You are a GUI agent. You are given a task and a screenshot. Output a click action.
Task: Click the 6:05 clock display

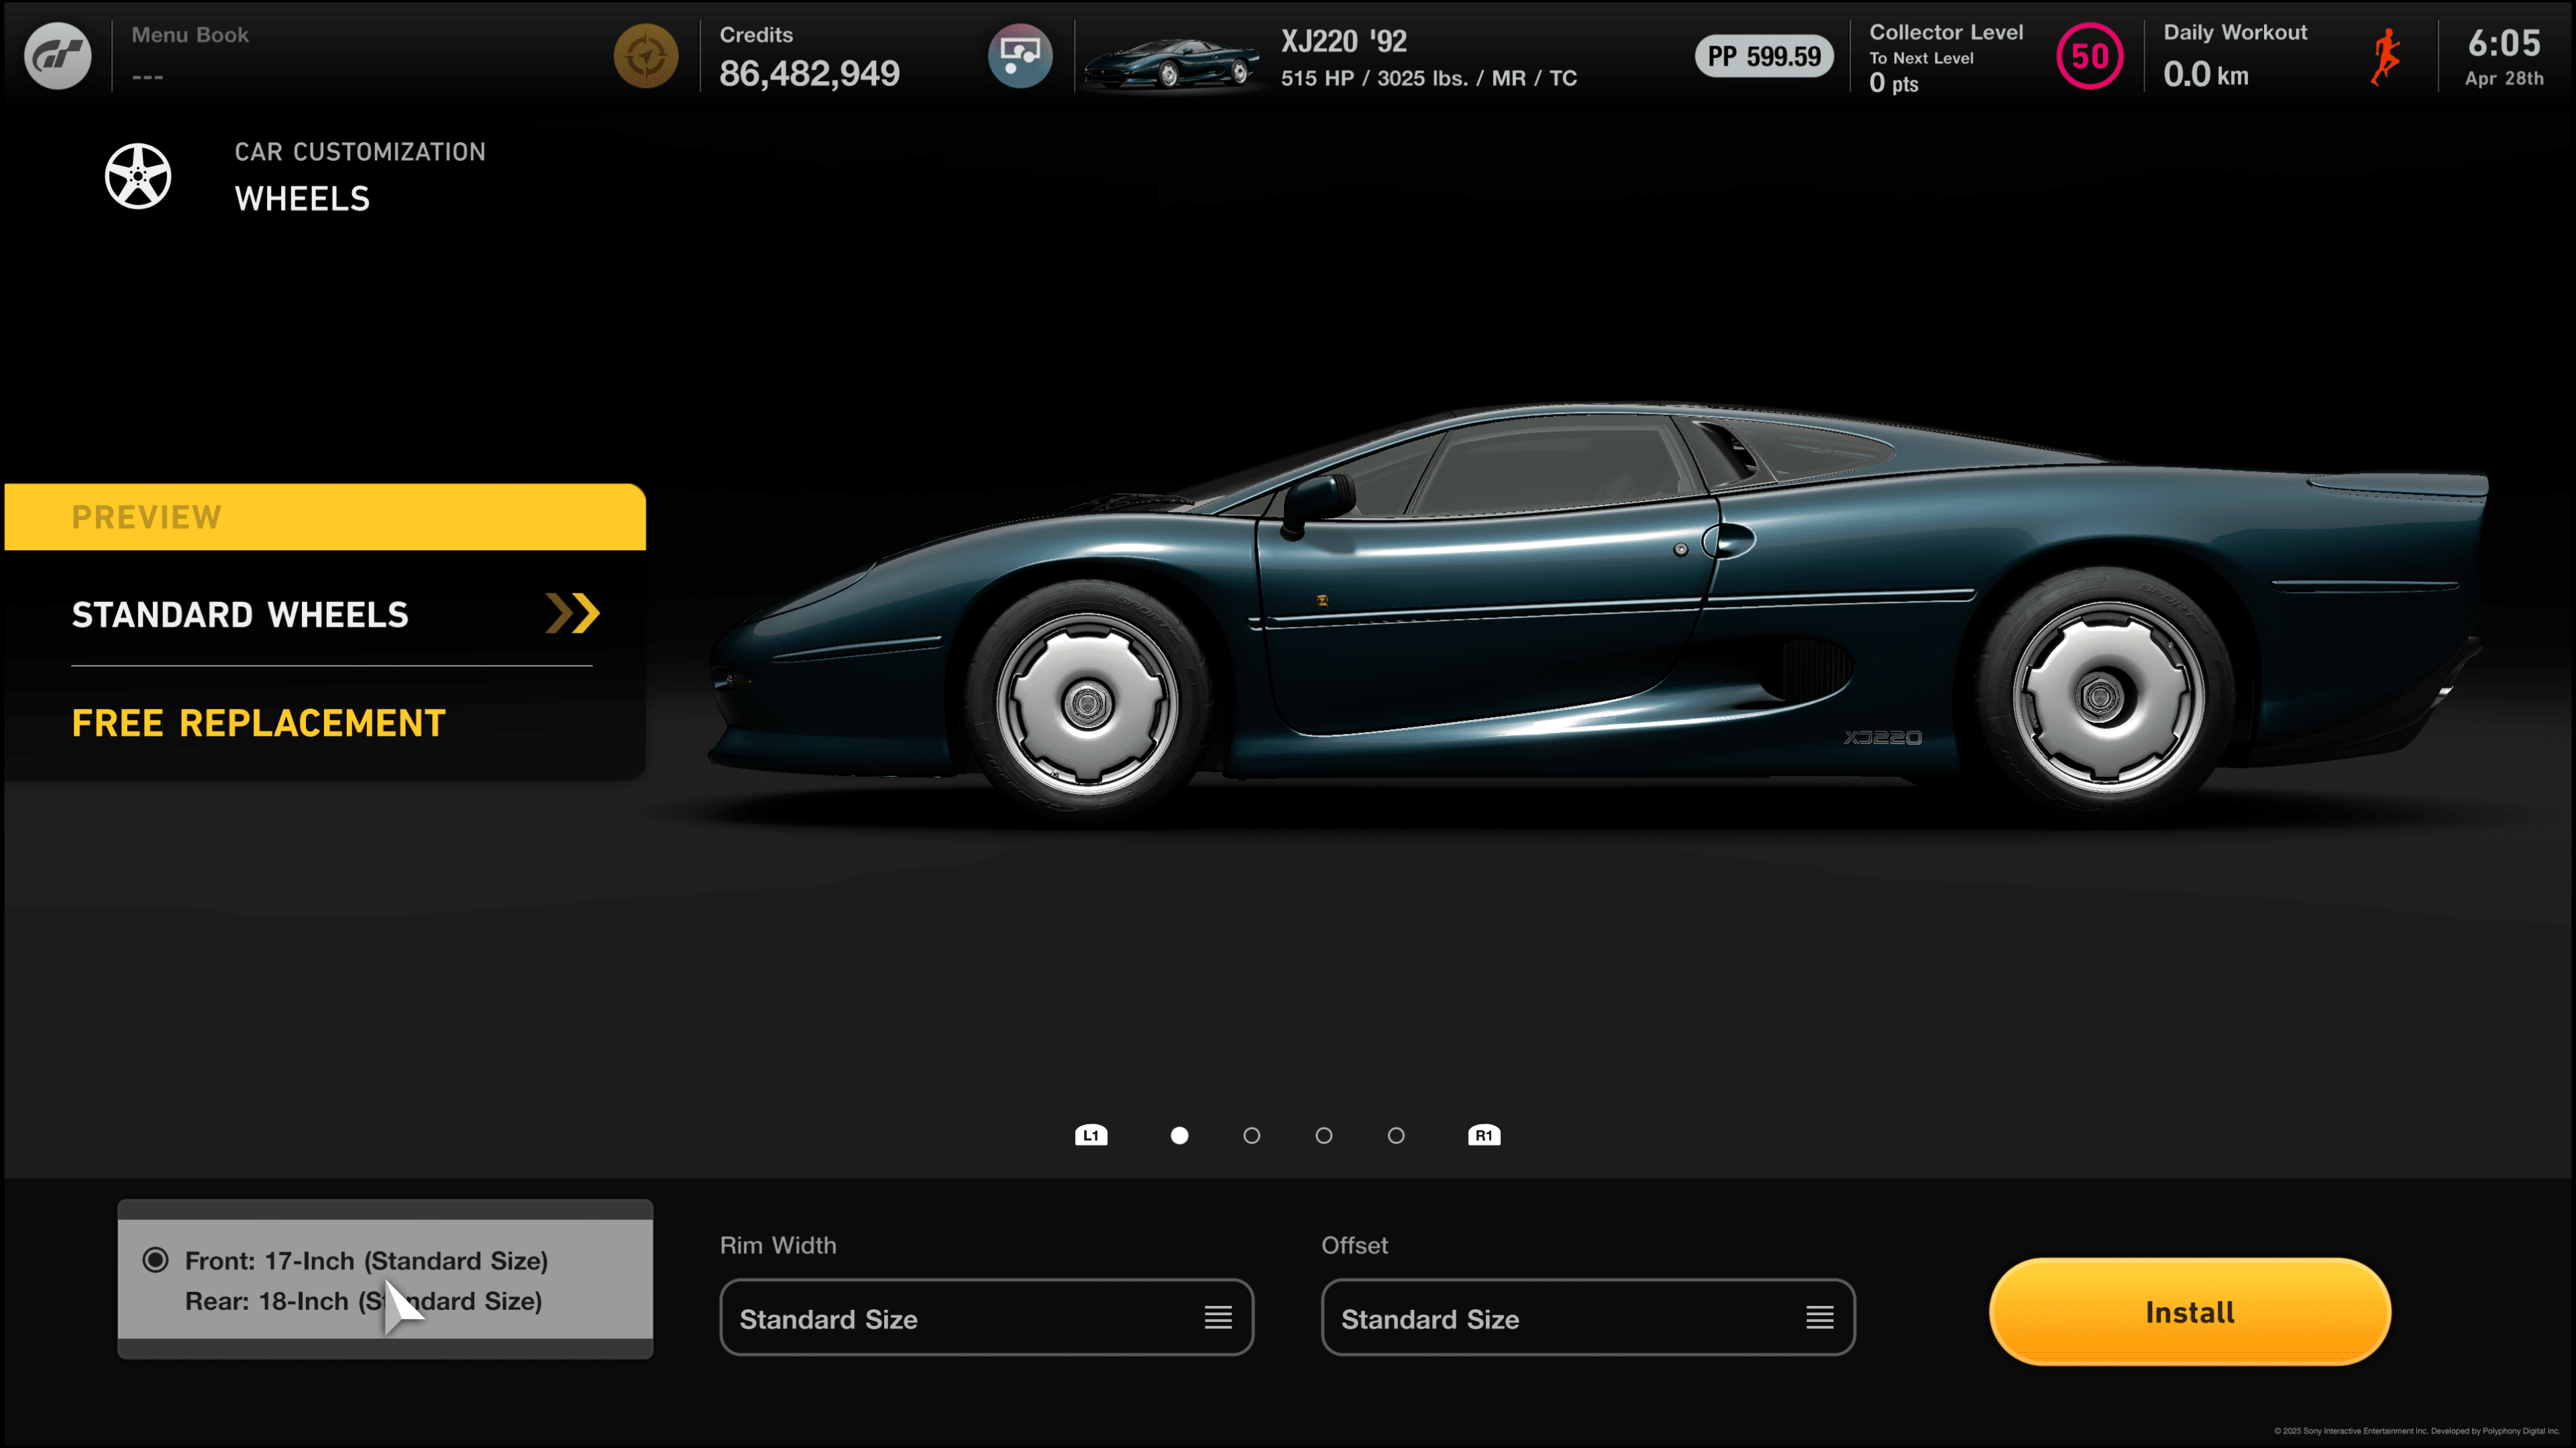tap(2504, 43)
